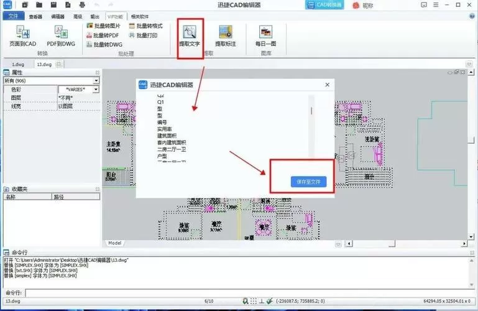Click the 昵称 account label
This screenshot has height=311, width=478.
[368, 6]
